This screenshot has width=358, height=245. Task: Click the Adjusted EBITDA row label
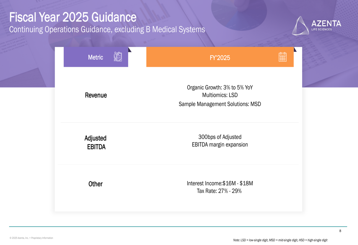(x=96, y=142)
